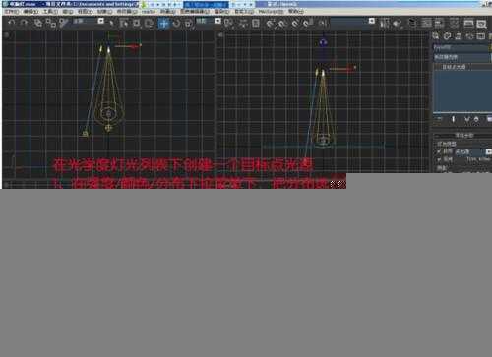Open the Curve Editor icon
492x357 pixels.
pyautogui.click(x=427, y=23)
